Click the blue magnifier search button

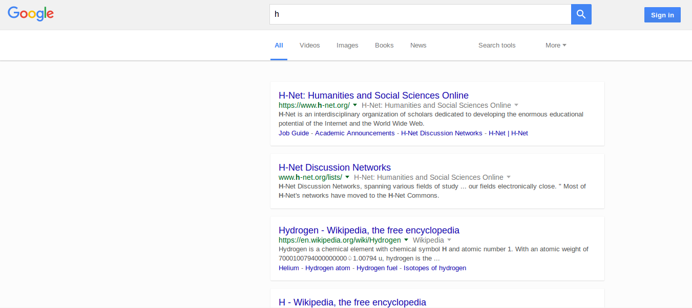click(581, 14)
